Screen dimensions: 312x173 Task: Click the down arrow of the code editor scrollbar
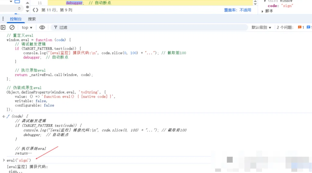[255, 4]
